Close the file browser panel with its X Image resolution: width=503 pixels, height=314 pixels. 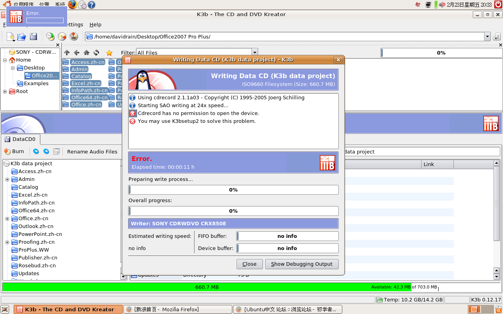point(501,45)
